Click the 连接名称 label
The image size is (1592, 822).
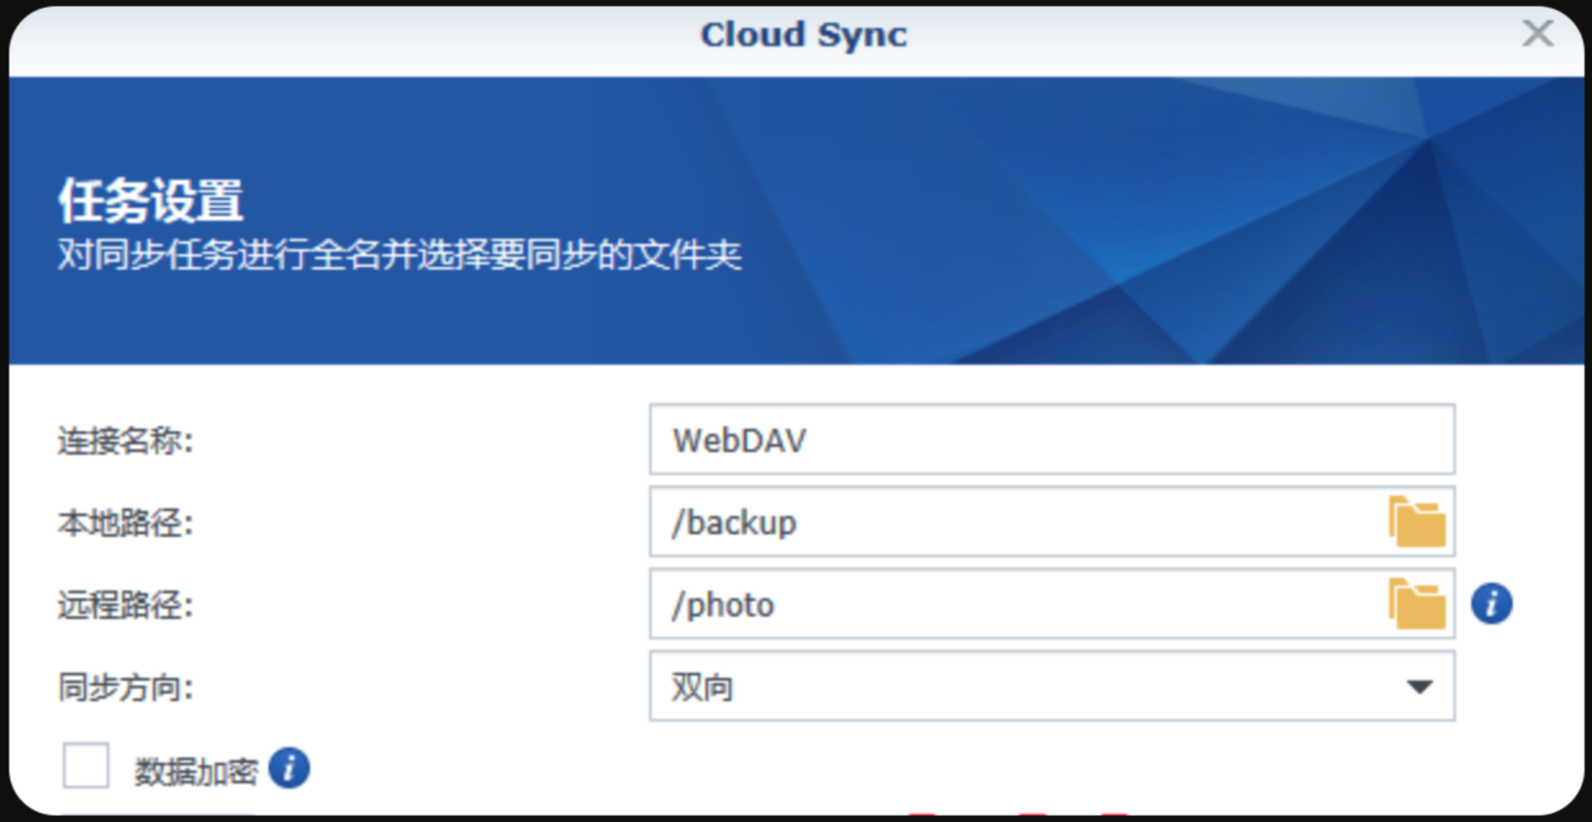point(125,441)
